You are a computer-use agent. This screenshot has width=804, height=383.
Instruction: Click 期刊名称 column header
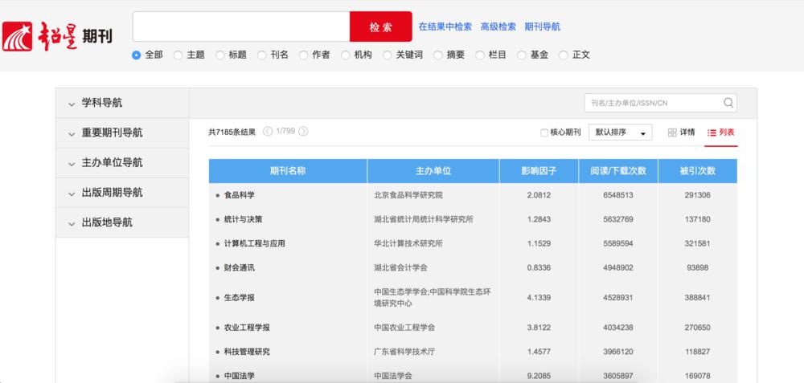[288, 171]
